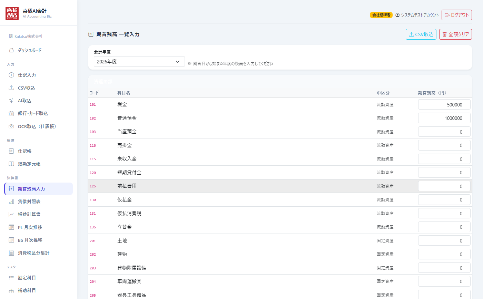Screen dimensions: 483x299
Task: Click Kakitsu株式会社 company name in sidebar
Action: [x=29, y=36]
